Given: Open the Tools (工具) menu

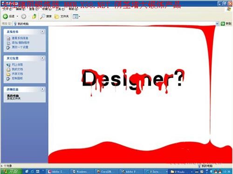Looking at the screenshot, I should (60, 9).
